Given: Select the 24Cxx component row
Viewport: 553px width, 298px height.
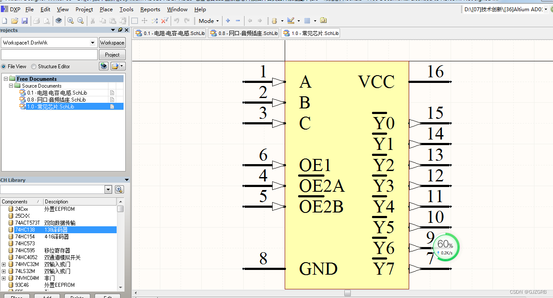Looking at the screenshot, I should pos(59,209).
